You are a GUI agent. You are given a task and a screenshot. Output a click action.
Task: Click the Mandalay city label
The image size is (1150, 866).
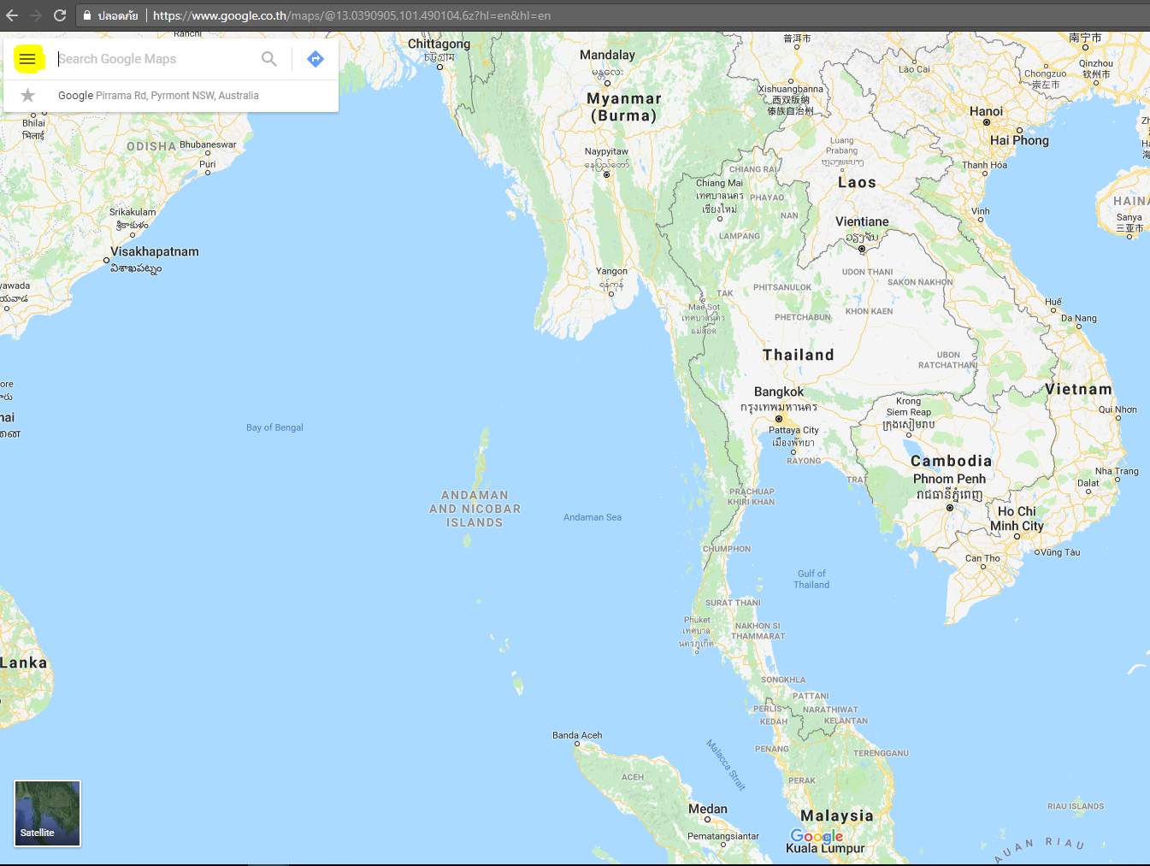[x=608, y=55]
